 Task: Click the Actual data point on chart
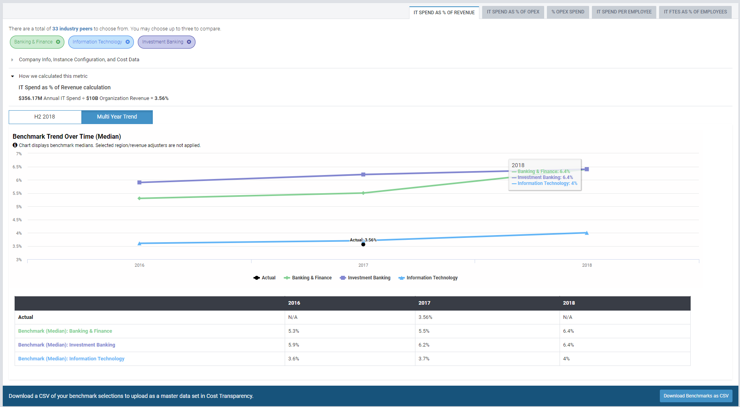click(x=363, y=244)
